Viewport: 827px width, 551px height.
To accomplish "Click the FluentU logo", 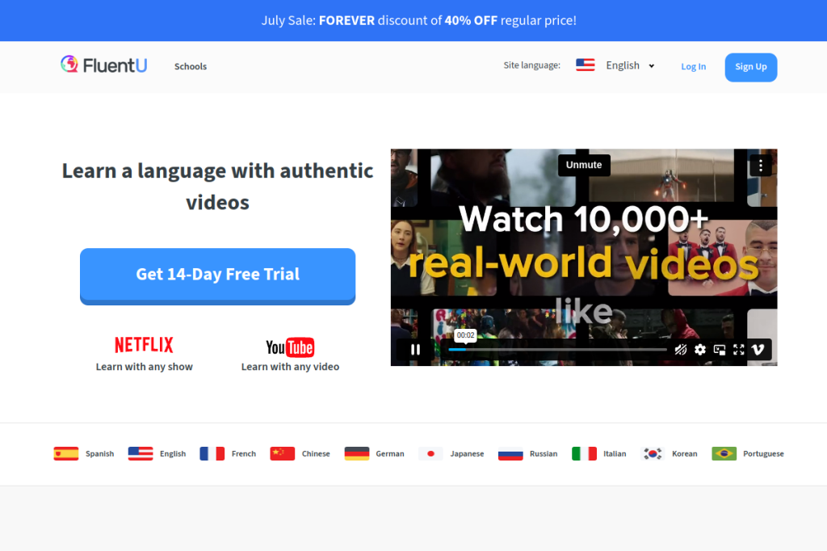I will pyautogui.click(x=104, y=65).
